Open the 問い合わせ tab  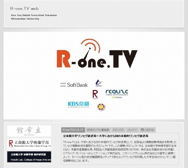[147, 130]
